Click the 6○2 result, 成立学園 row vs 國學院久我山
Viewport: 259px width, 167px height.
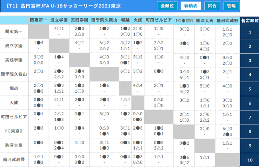coord(104,43)
